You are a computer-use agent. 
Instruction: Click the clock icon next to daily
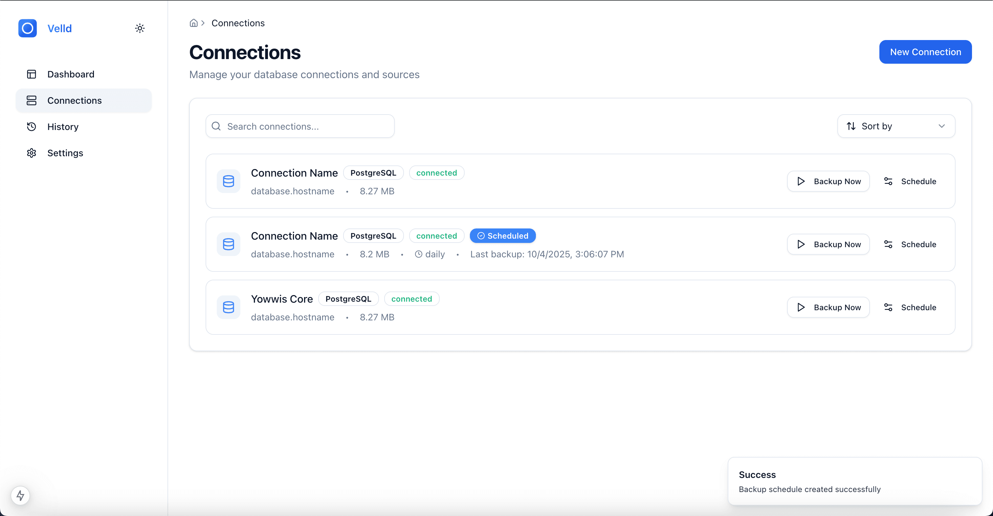point(418,254)
